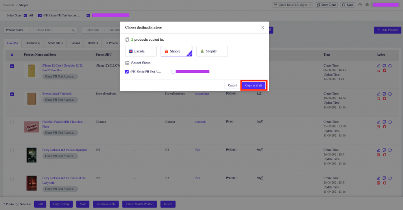The height and width of the screenshot is (210, 403).
Task: Click the search magnifier icon in product search
Action: tap(73, 30)
